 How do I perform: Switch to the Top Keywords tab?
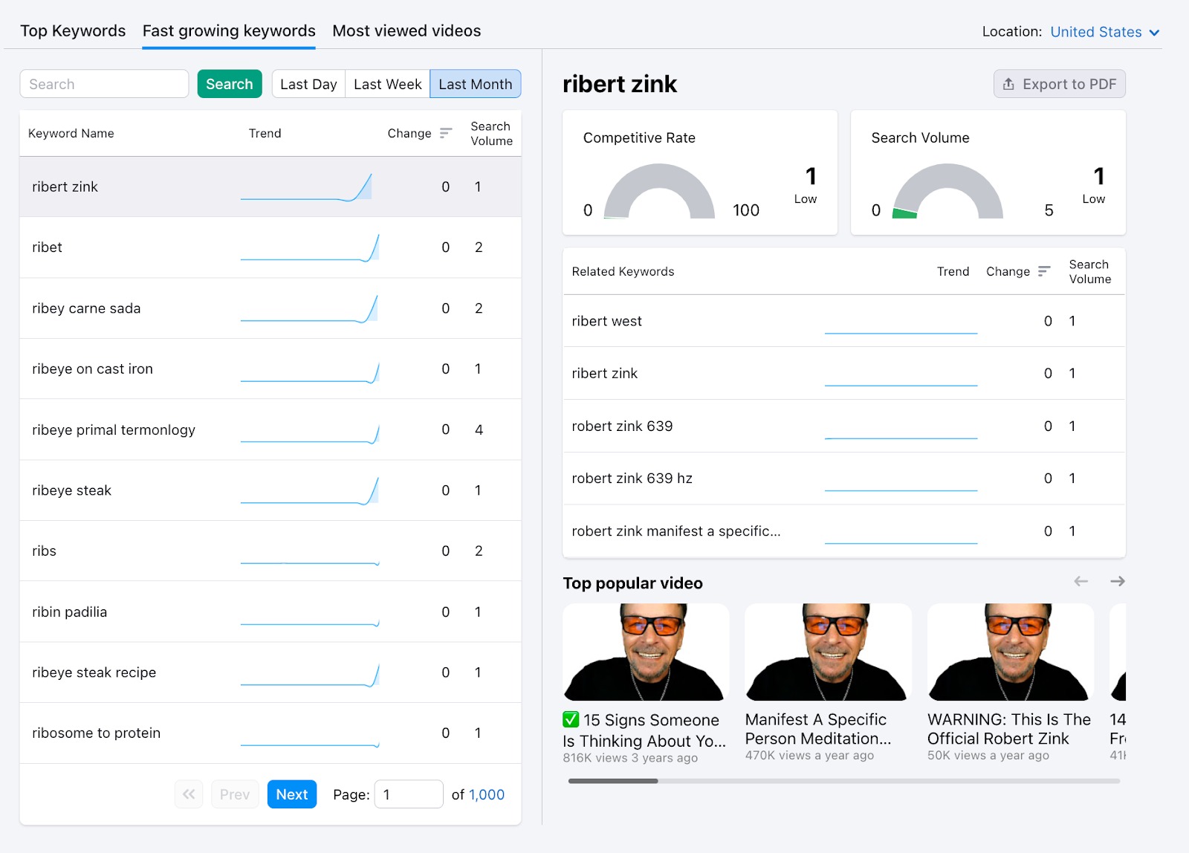click(72, 30)
